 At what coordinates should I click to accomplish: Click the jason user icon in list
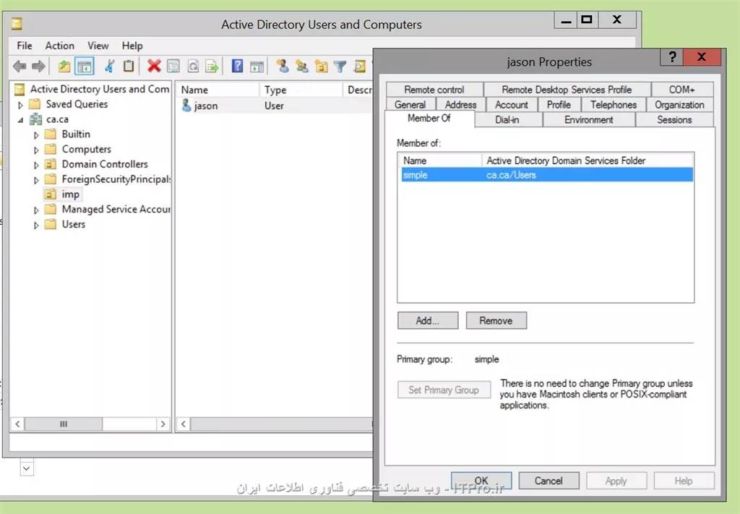[186, 106]
